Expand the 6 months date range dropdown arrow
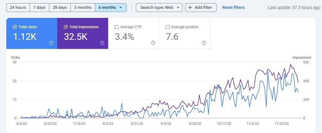The height and width of the screenshot is (133, 322). [x=121, y=8]
